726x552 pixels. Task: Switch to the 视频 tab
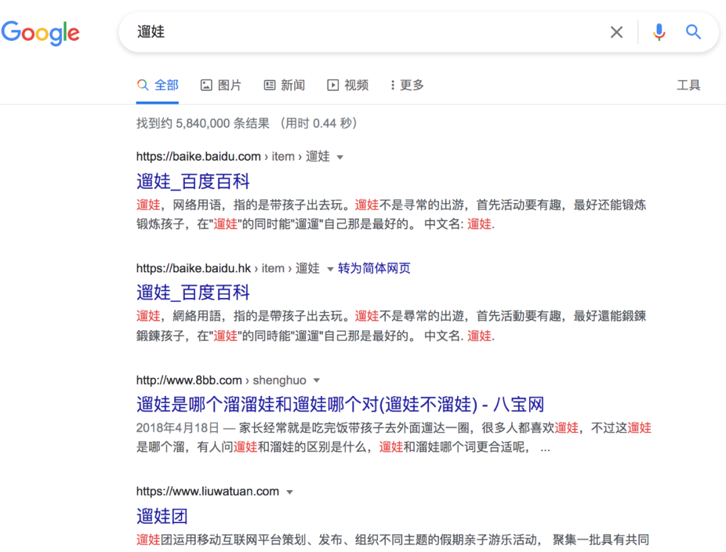tap(348, 85)
